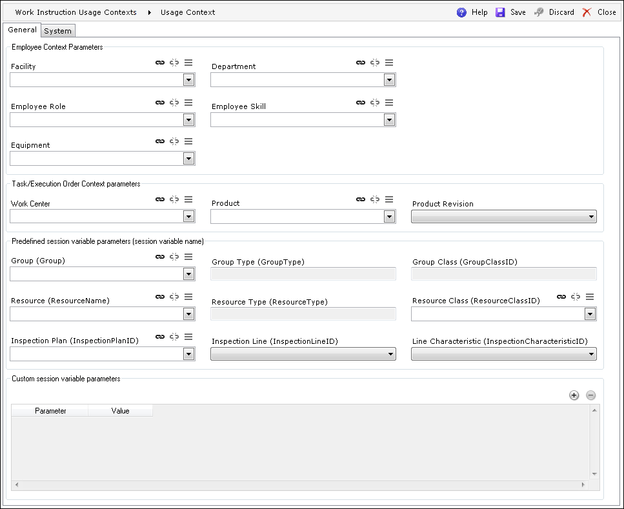The height and width of the screenshot is (509, 624).
Task: Open the Product Revision dropdown
Action: click(504, 217)
